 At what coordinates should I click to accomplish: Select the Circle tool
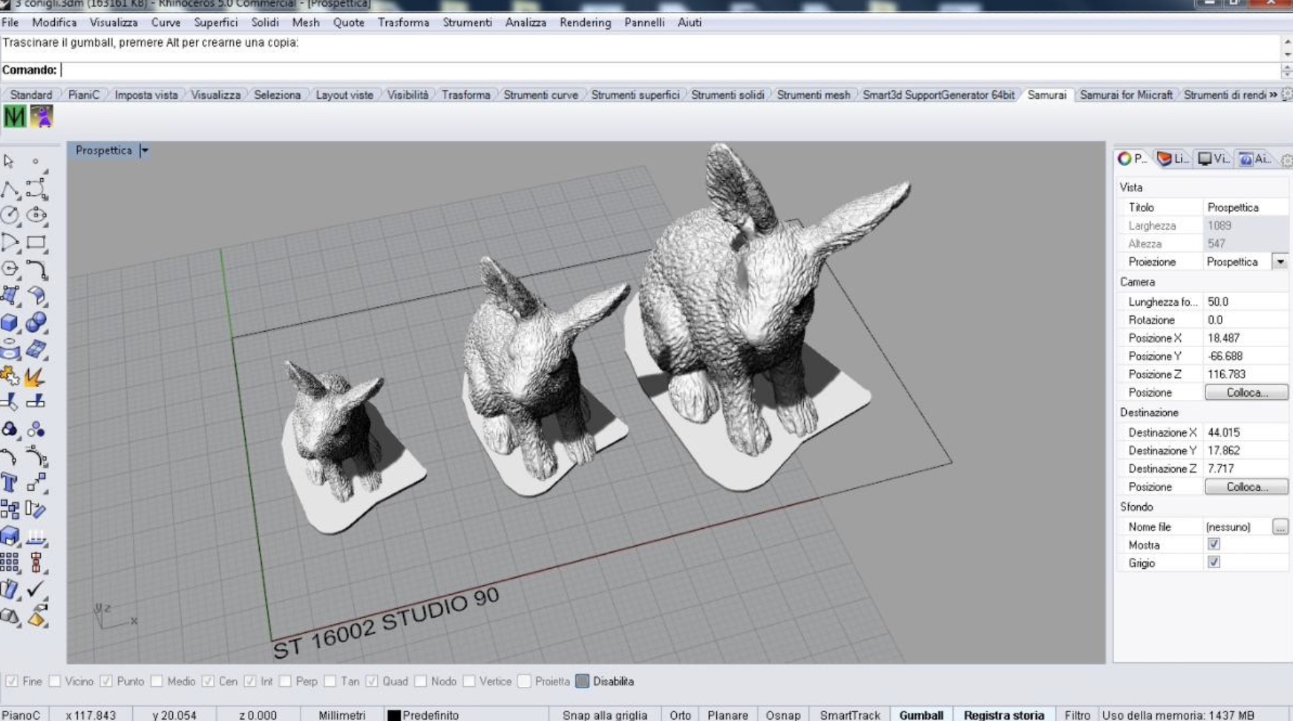tap(10, 215)
